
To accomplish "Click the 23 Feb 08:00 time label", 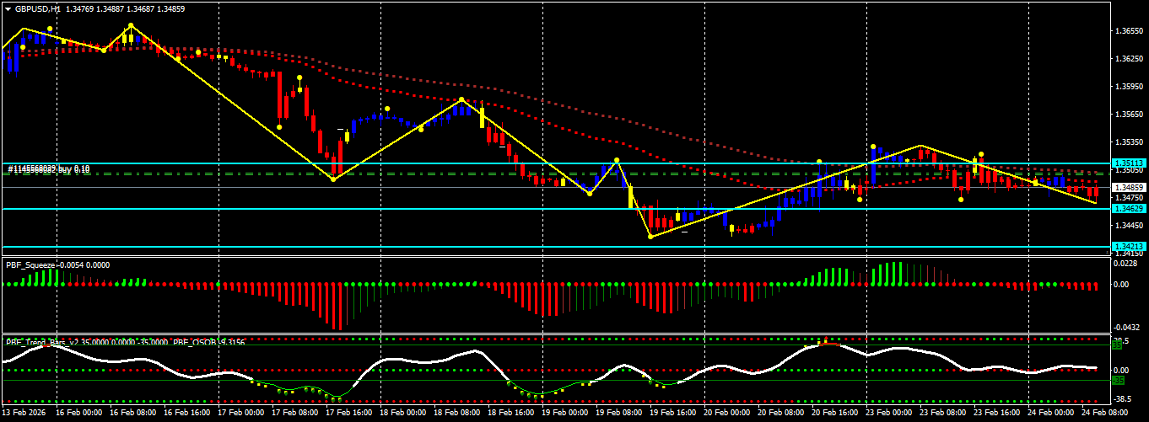I will (941, 414).
